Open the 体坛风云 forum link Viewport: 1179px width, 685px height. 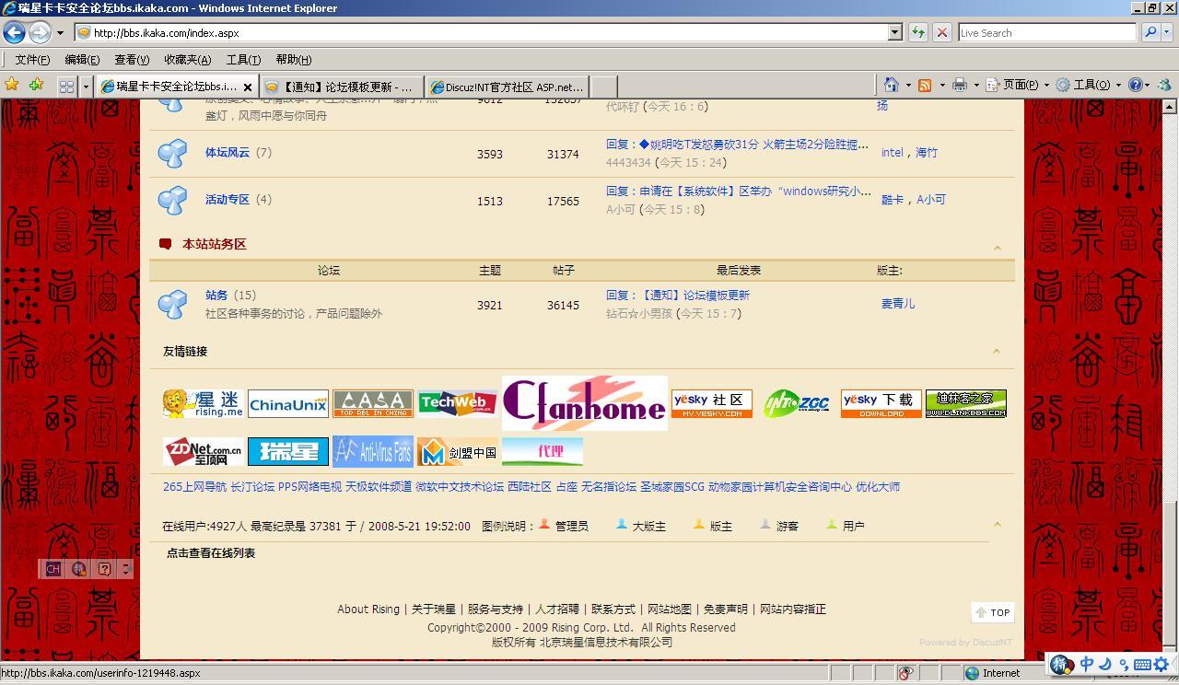tap(228, 152)
